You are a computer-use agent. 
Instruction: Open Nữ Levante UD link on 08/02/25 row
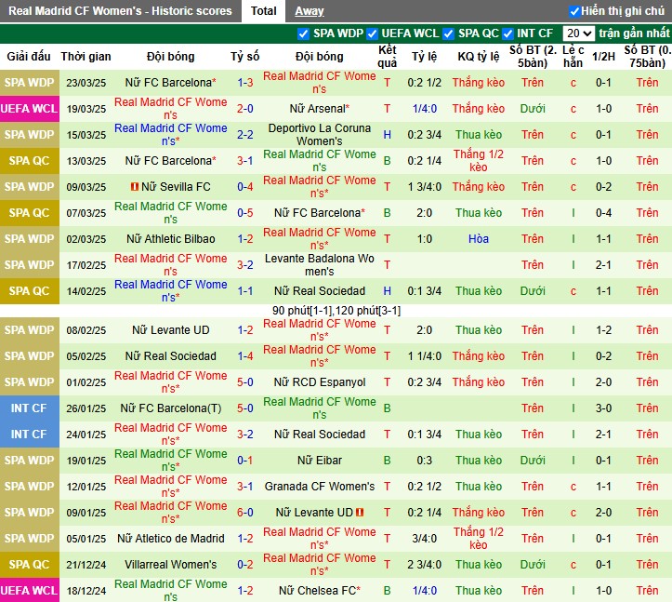click(x=171, y=330)
